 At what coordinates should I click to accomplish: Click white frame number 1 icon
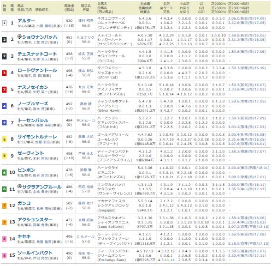click(x=4, y=23)
